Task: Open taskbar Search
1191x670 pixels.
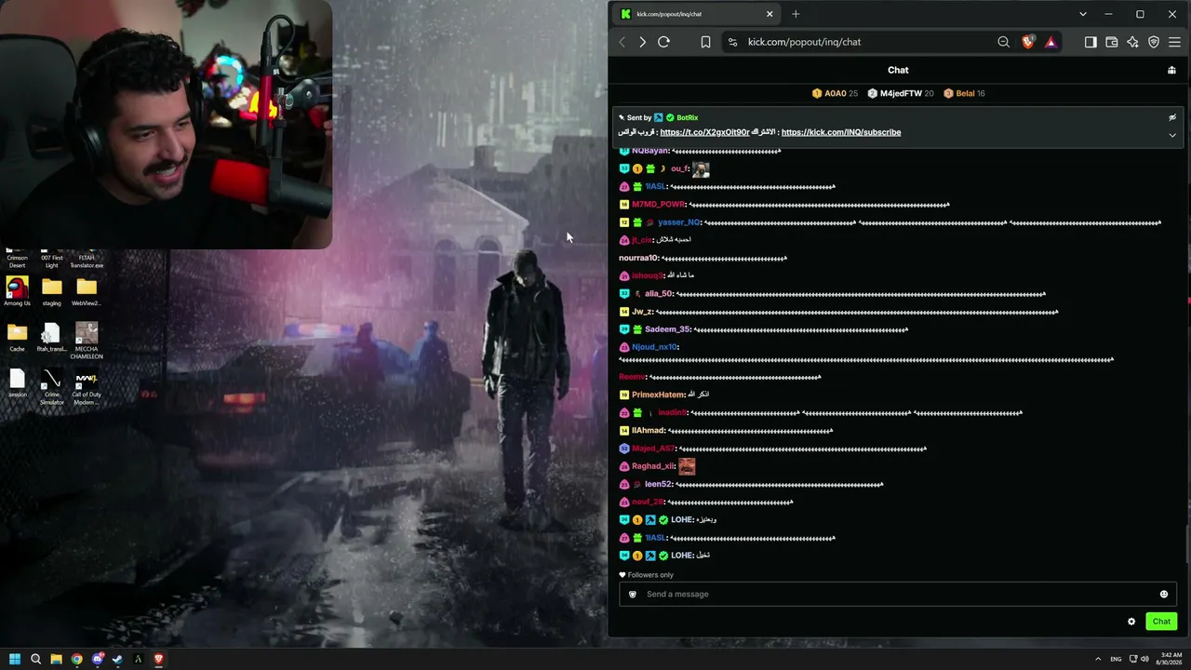Action: point(35,659)
